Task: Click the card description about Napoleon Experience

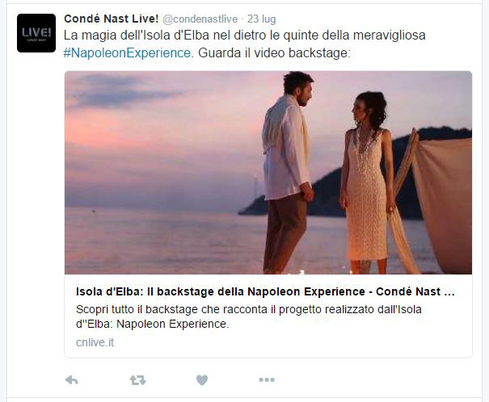Action: 249,316
